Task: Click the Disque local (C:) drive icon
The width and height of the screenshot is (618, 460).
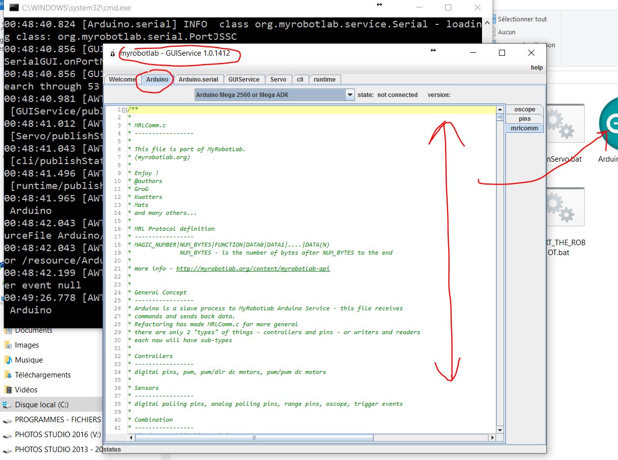Action: point(7,405)
